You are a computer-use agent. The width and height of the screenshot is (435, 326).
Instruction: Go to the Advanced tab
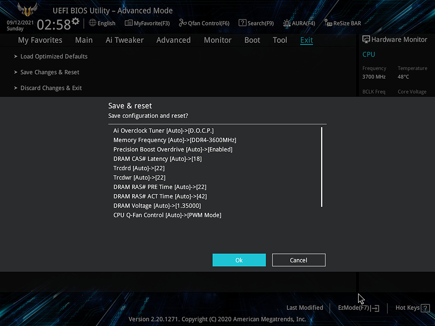click(173, 40)
